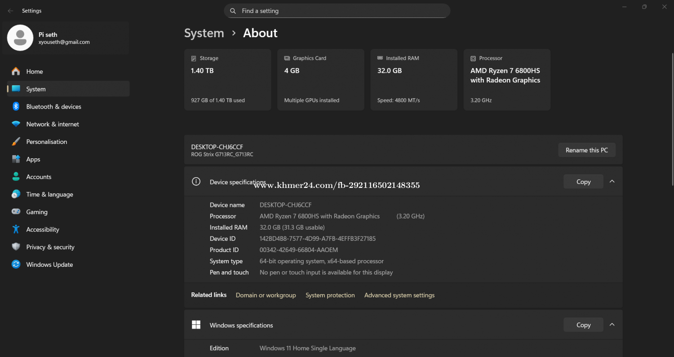Click System in the breadcrumb header
Screen dimensions: 674x357
(x=204, y=33)
